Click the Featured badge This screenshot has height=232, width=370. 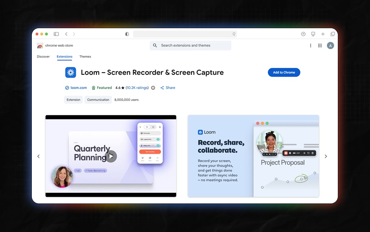point(102,88)
